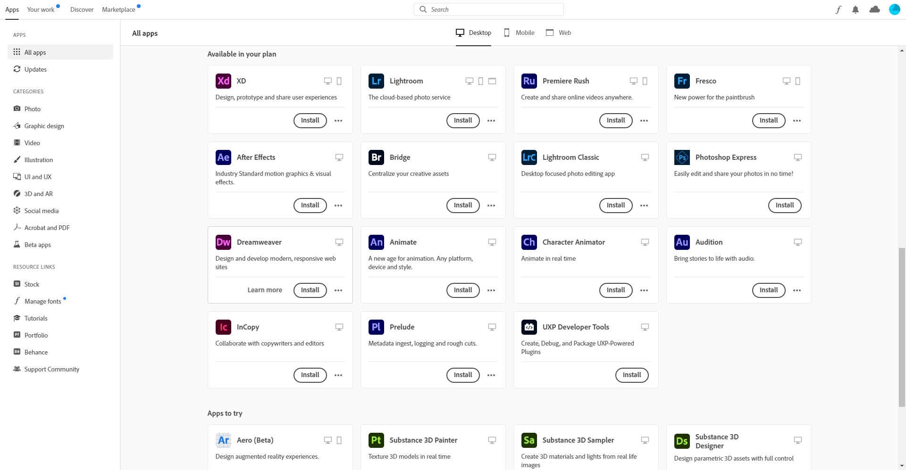This screenshot has height=470, width=906.
Task: Select the Graphic design category
Action: pos(44,126)
